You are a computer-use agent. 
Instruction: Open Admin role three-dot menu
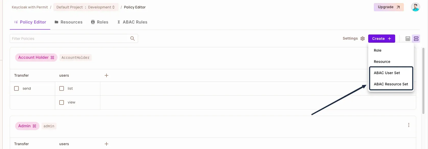coord(409,125)
